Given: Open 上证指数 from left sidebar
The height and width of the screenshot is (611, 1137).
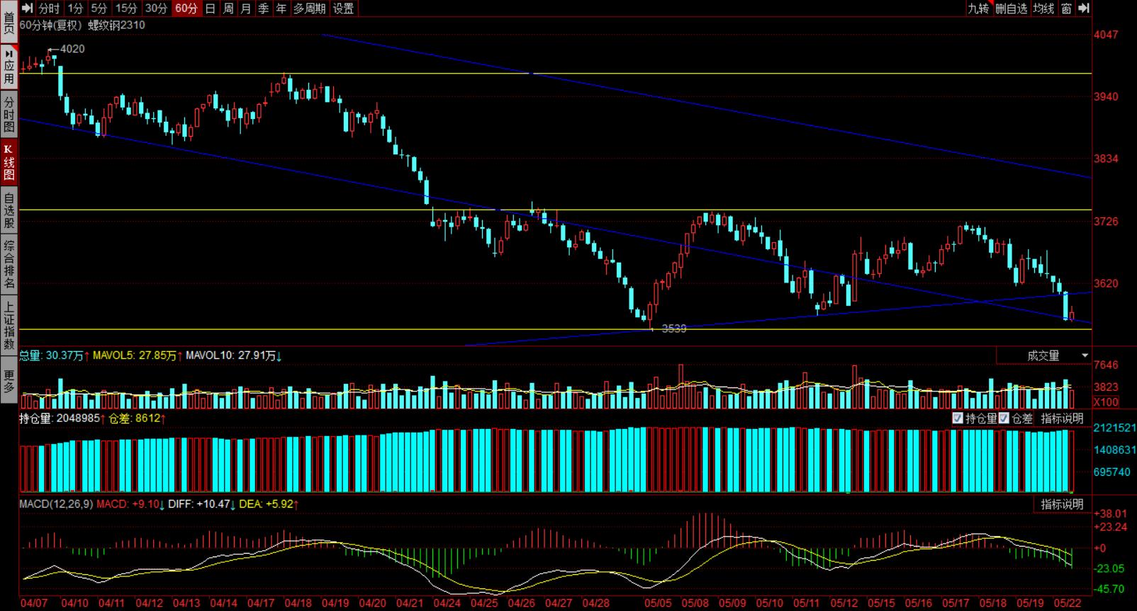Looking at the screenshot, I should click(x=9, y=326).
